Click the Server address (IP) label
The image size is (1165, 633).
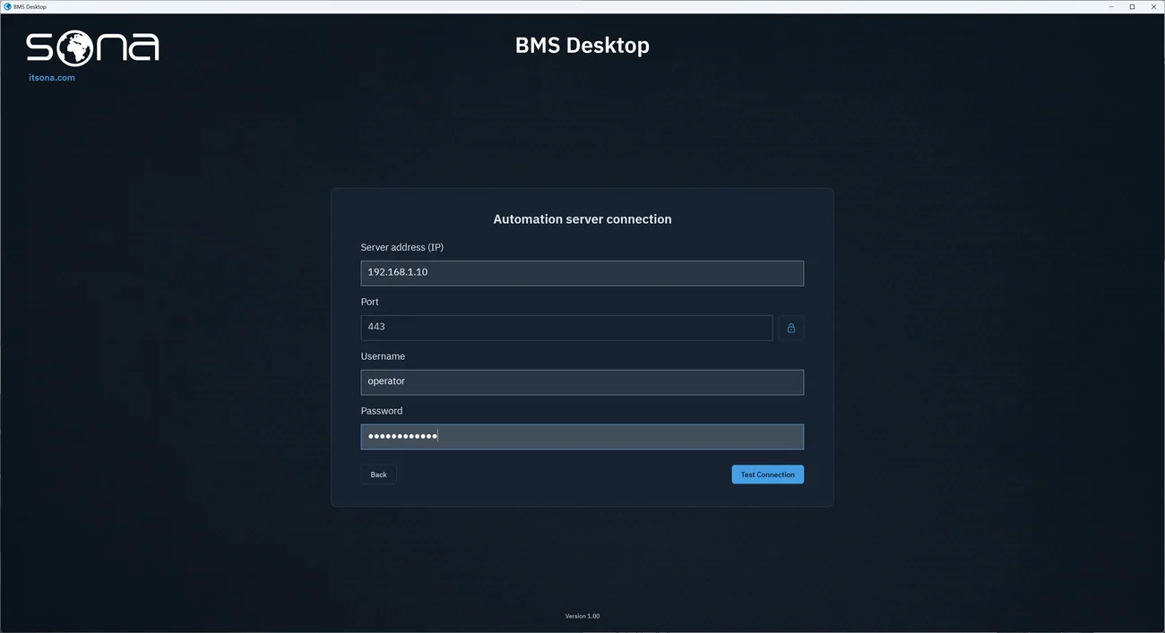click(x=402, y=247)
